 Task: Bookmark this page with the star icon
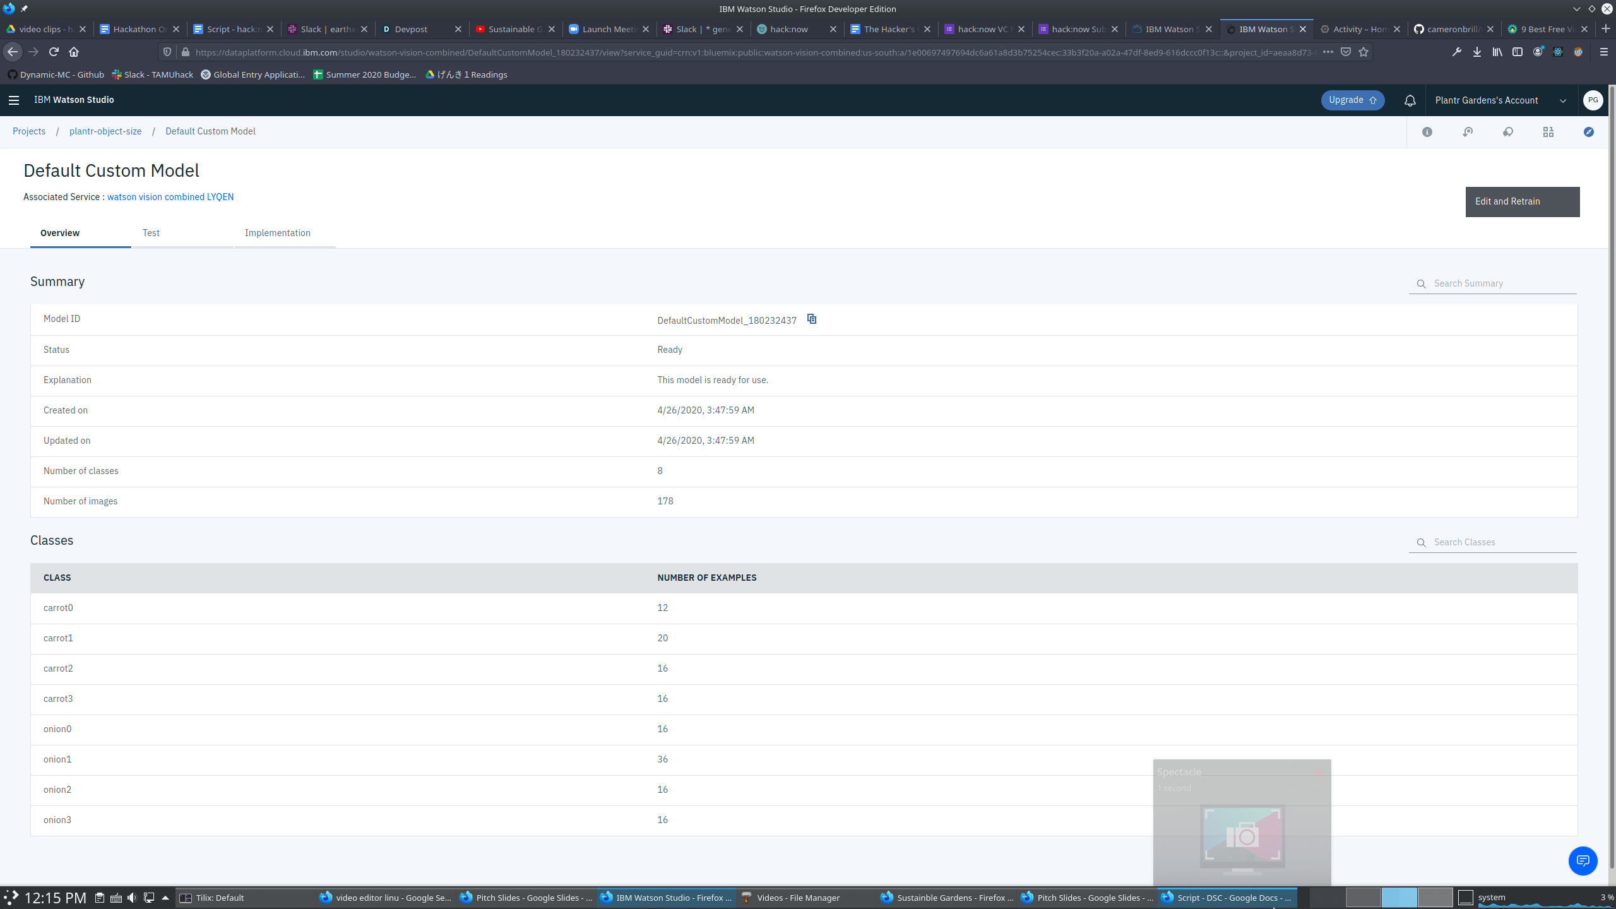click(1363, 52)
